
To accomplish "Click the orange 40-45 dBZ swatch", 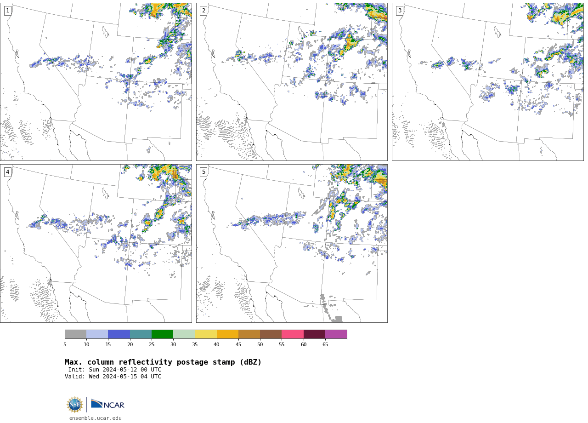I will pos(227,334).
